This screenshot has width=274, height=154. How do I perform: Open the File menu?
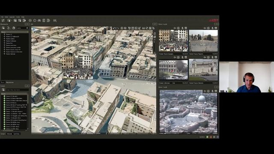click(x=2, y=17)
